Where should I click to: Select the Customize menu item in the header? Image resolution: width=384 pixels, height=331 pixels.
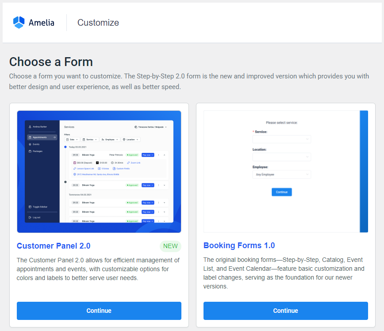click(98, 22)
